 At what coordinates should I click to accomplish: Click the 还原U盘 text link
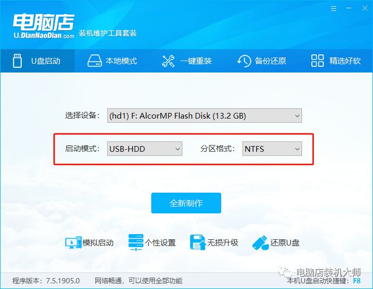pyautogui.click(x=285, y=242)
